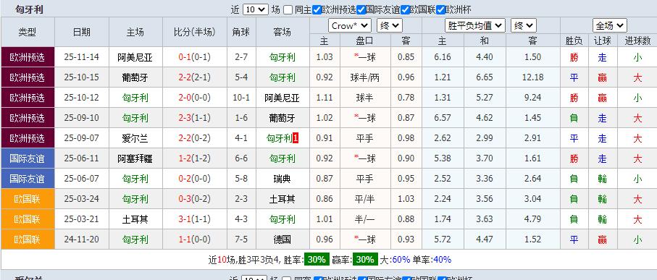
Task: Click the 40% 单率 value
Action: pos(442,260)
